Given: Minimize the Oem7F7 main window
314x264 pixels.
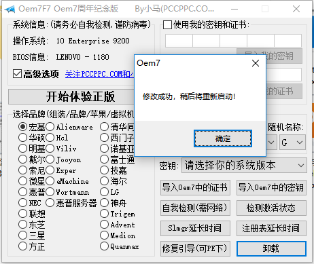Looking at the screenshot, I should pos(234,9).
